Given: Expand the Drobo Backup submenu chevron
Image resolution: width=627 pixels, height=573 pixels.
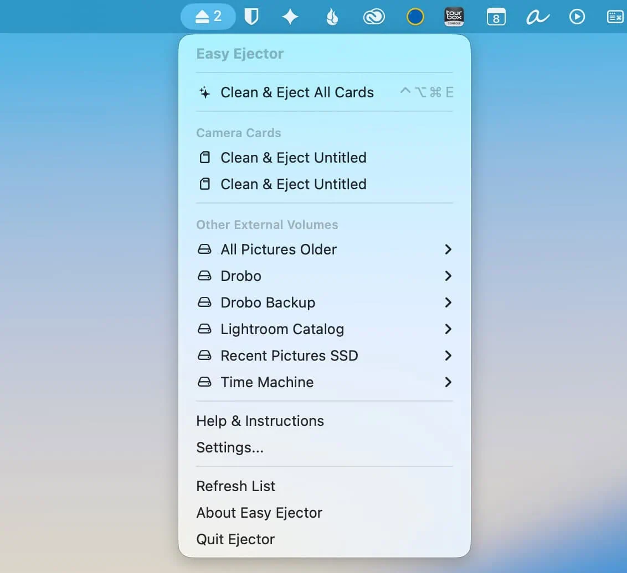Looking at the screenshot, I should (448, 303).
